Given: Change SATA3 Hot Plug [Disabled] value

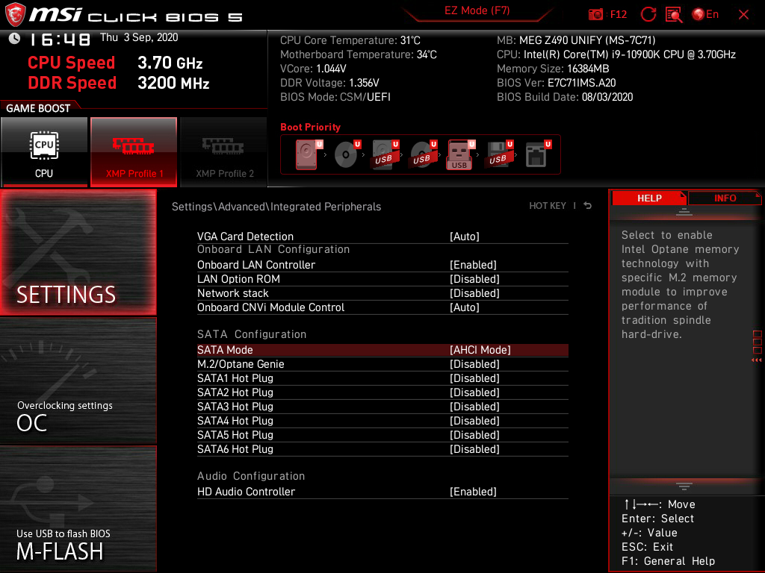Looking at the screenshot, I should pos(474,407).
